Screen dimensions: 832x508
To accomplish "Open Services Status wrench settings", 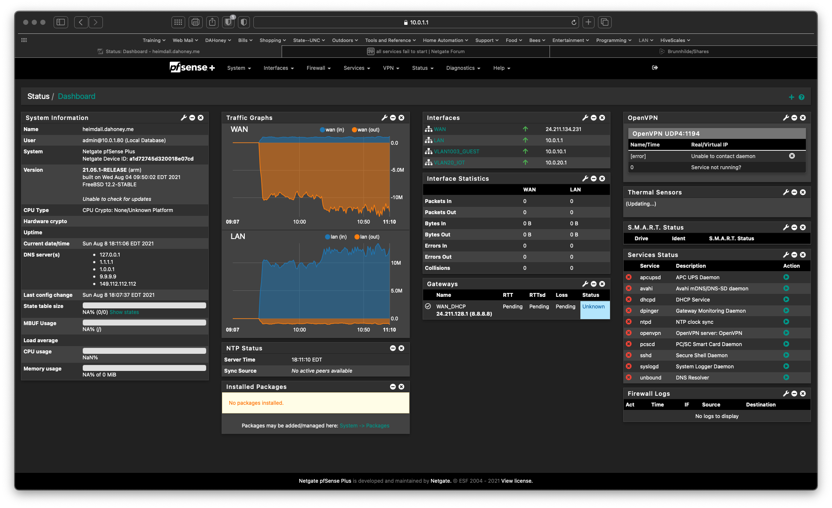I will (786, 255).
